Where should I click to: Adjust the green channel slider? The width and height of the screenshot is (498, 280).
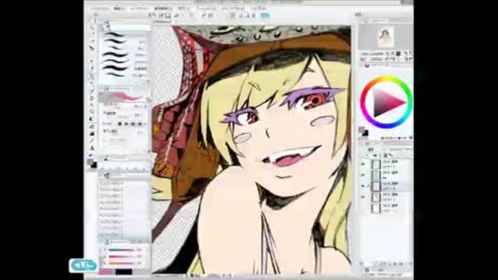coord(121,257)
